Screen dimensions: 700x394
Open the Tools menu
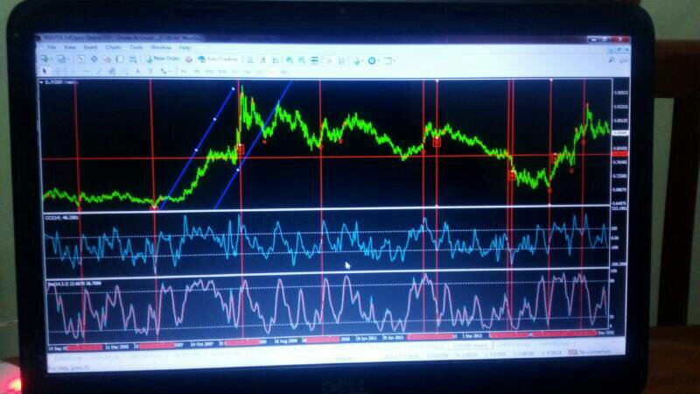pyautogui.click(x=136, y=47)
